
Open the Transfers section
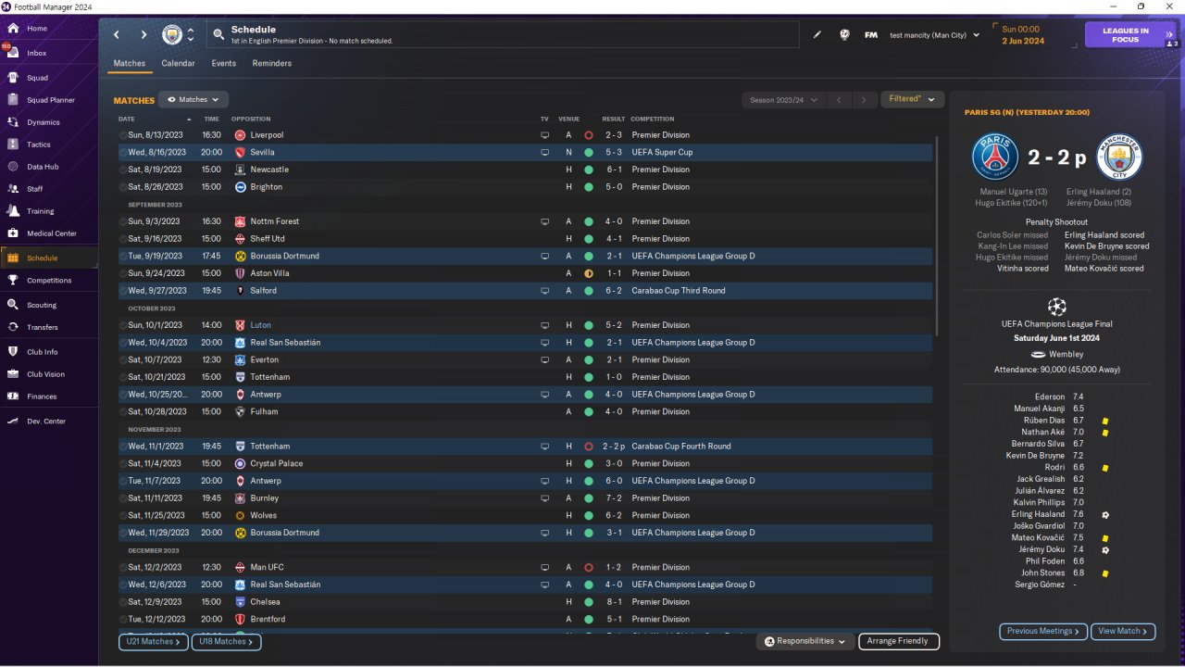43,327
